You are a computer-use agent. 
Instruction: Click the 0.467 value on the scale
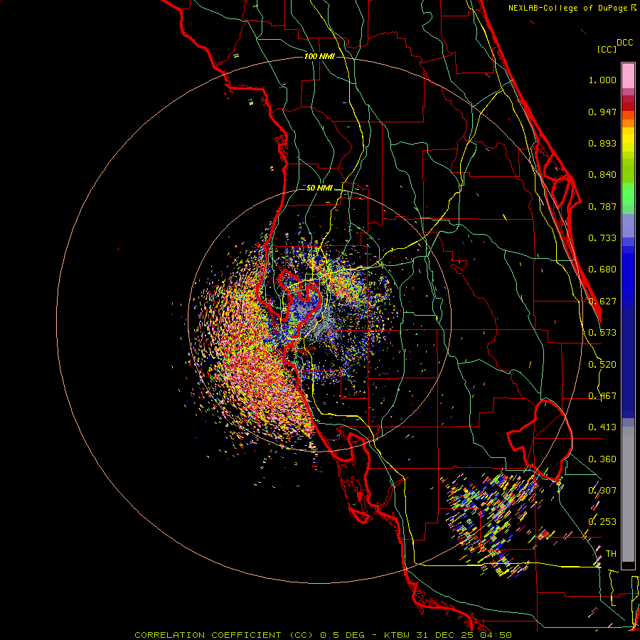click(x=602, y=396)
